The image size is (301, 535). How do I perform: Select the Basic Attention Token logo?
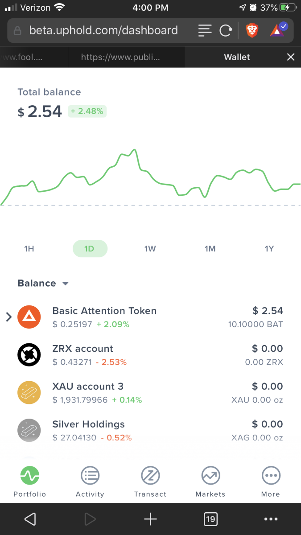pos(29,317)
